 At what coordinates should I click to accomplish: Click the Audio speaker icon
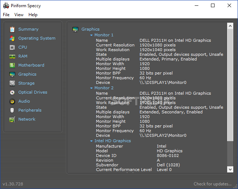12,102
